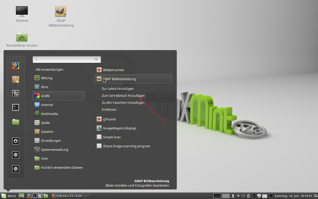This screenshot has width=318, height=199.
Task: Launch gThumb from the Grafik list
Action: (133, 119)
